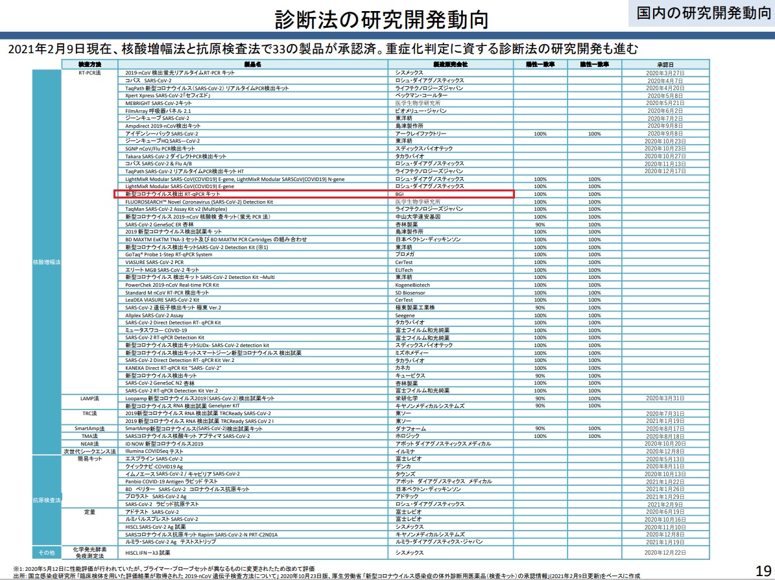The height and width of the screenshot is (580, 775).
Task: Select product SGNP nCoV/Flu PCR検出キット
Action: (160, 149)
